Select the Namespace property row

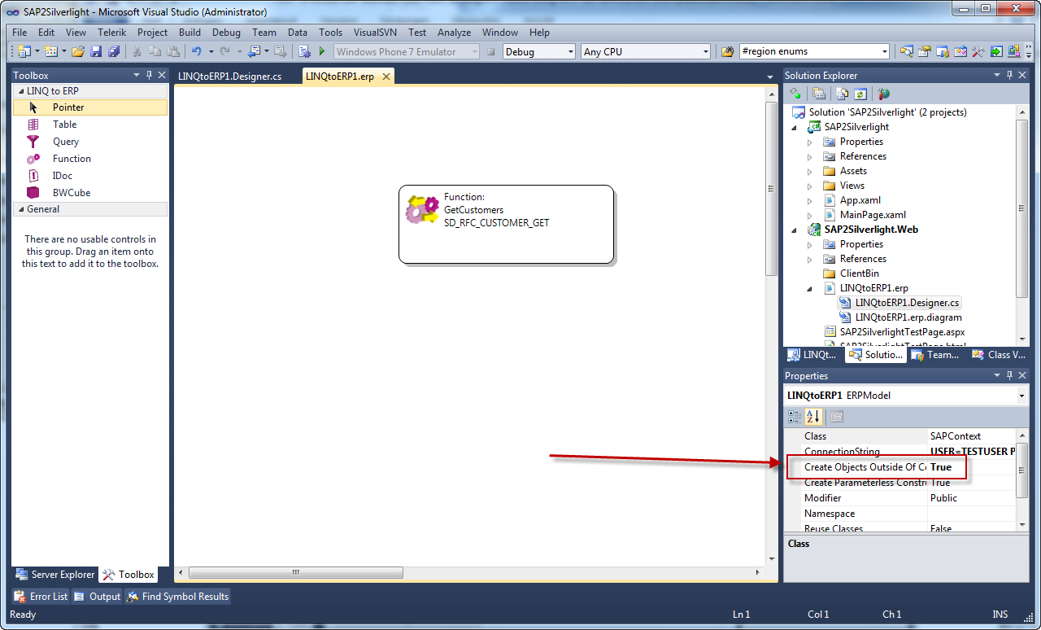[901, 514]
